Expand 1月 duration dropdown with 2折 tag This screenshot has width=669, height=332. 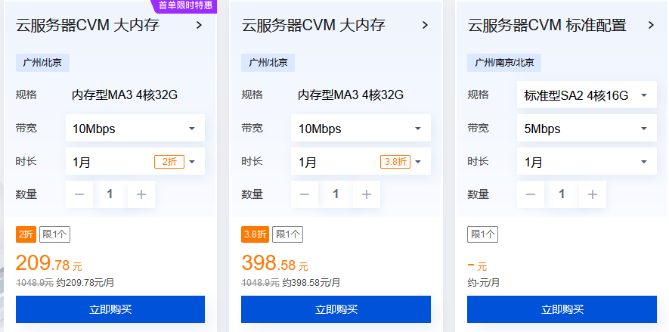[x=135, y=161]
